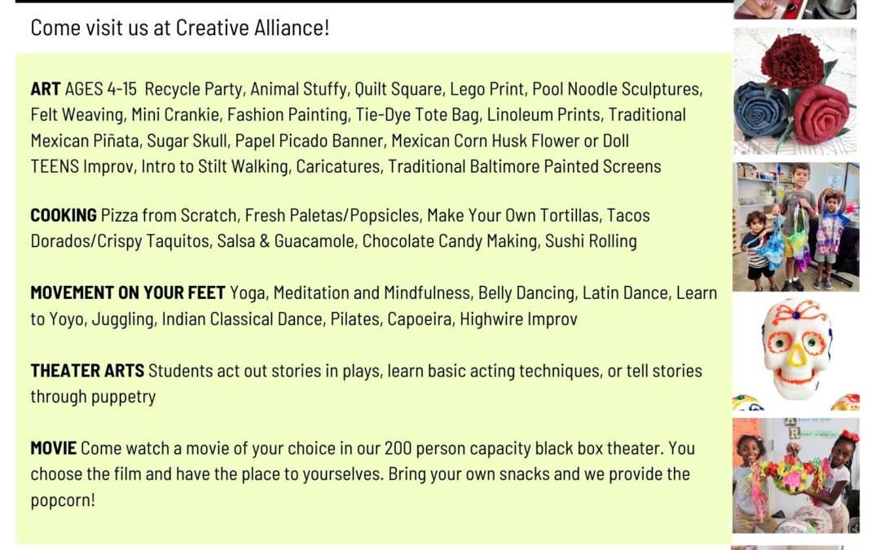880x550 pixels.
Task: Select the bold MOVIE heading
Action: click(53, 448)
